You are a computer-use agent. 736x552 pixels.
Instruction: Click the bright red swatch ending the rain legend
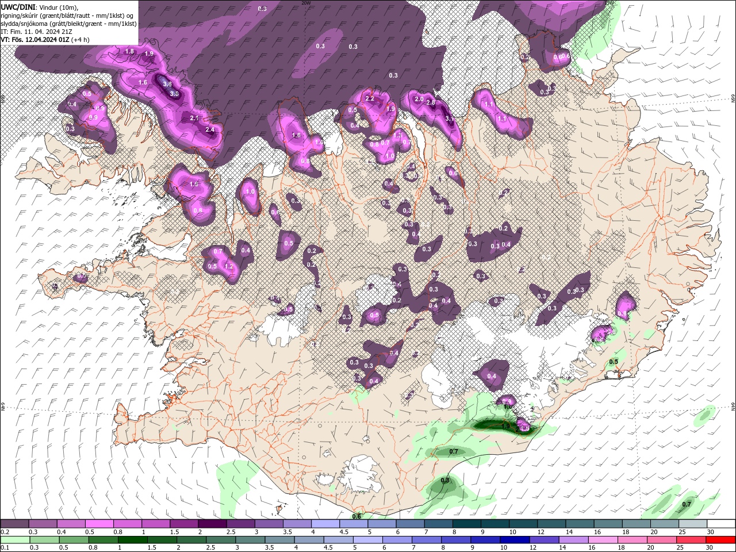(720, 540)
